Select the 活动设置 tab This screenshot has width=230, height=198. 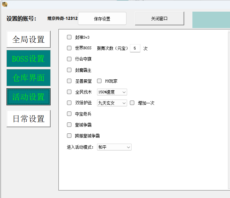click(x=28, y=97)
